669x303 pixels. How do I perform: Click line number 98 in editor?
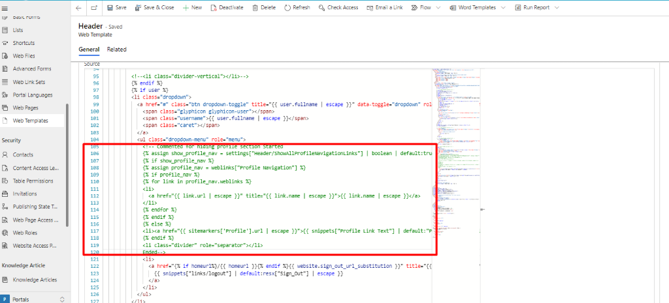pos(95,97)
